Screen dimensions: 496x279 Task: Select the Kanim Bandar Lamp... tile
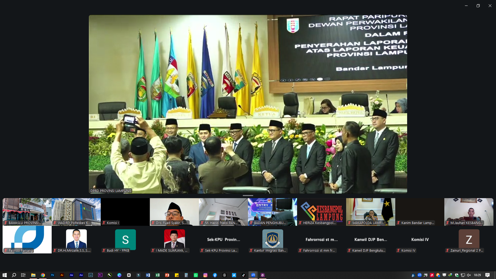click(x=420, y=212)
